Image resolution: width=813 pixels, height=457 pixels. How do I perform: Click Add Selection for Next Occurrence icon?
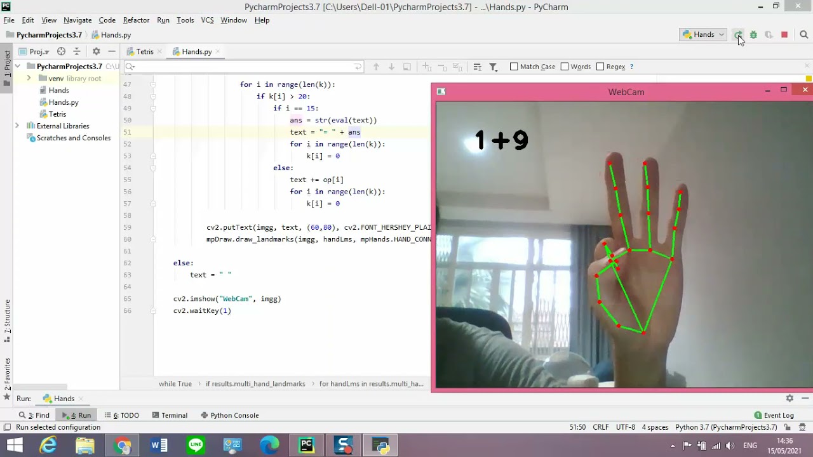[427, 67]
